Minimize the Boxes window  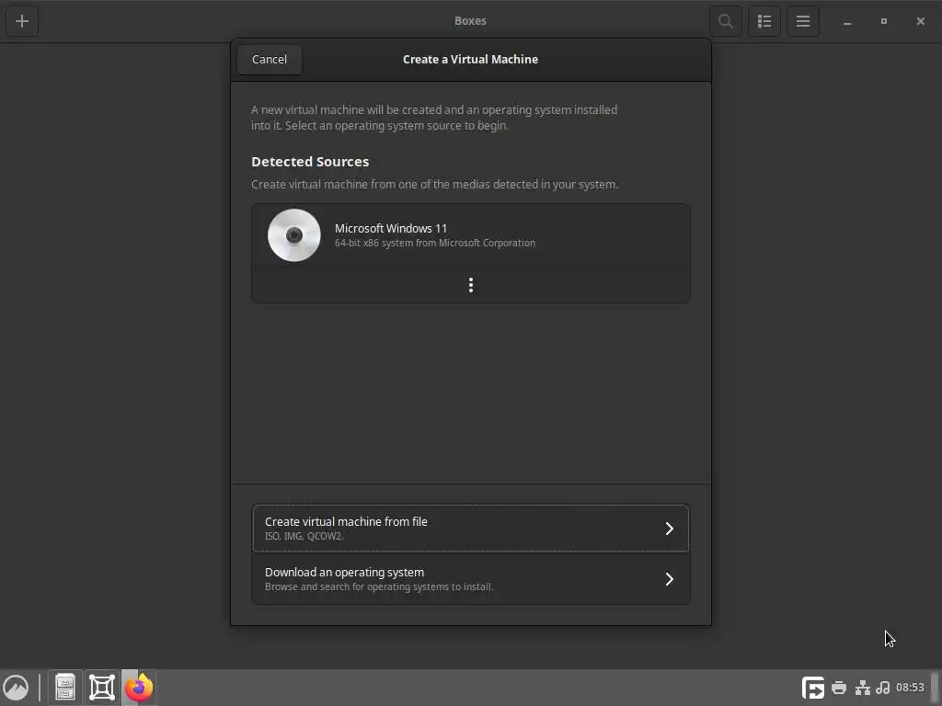[x=847, y=22]
